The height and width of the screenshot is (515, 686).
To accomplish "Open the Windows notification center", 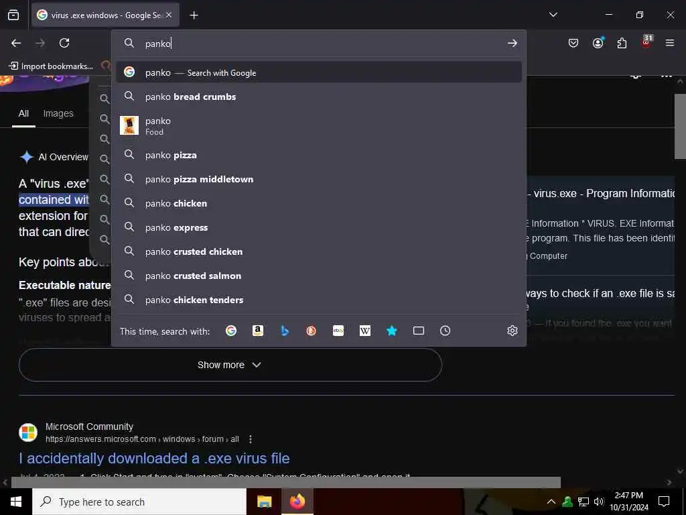I will pos(664,502).
